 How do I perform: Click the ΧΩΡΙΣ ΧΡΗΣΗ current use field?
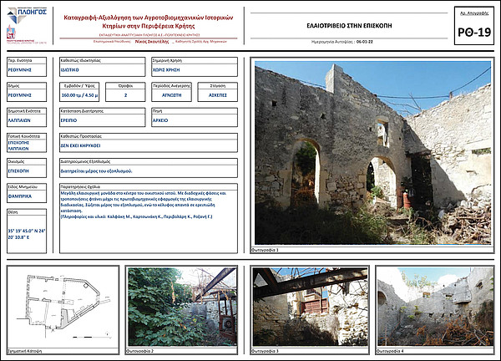[x=195, y=67]
